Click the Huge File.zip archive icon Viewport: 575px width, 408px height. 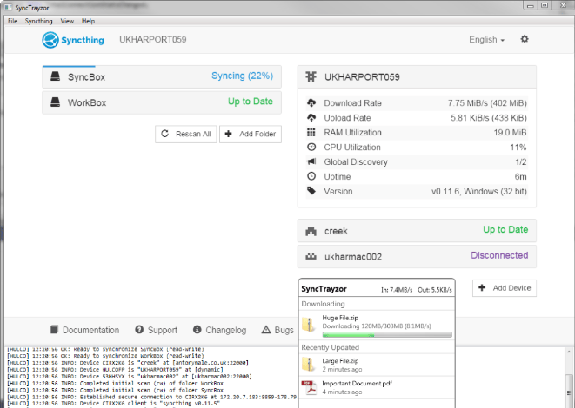point(309,324)
